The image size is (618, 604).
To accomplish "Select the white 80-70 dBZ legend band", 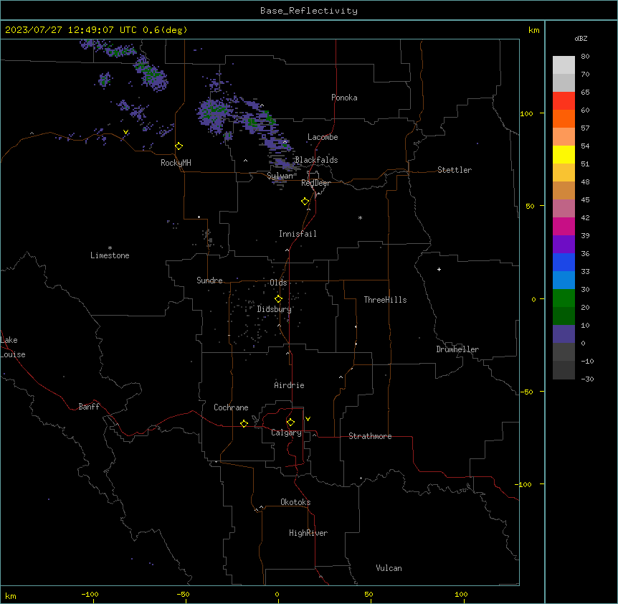I will 564,65.
